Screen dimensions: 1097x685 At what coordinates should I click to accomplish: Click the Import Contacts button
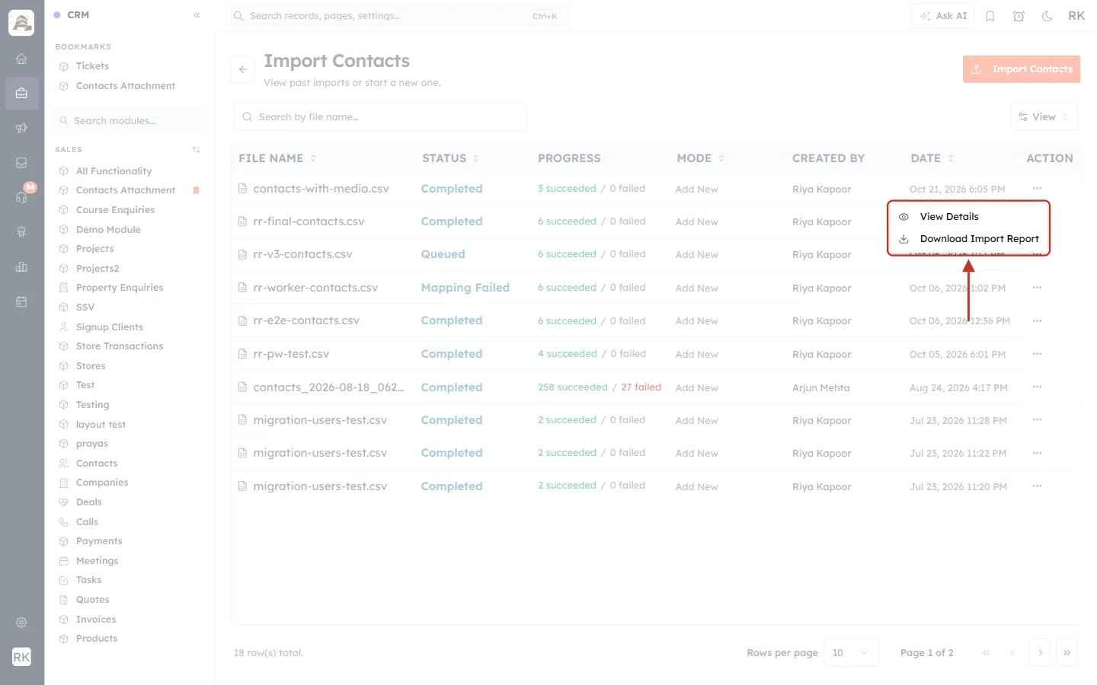click(1022, 69)
